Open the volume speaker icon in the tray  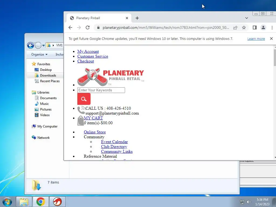click(x=249, y=202)
